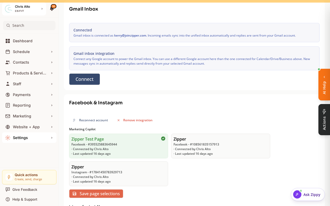This screenshot has width=330, height=206.
Task: Click the Schedule calendar icon
Action: click(8, 52)
